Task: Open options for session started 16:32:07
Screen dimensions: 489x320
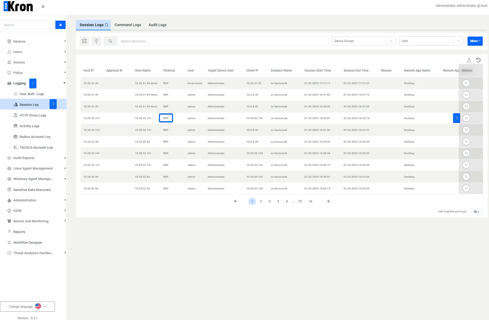Action: [466, 118]
